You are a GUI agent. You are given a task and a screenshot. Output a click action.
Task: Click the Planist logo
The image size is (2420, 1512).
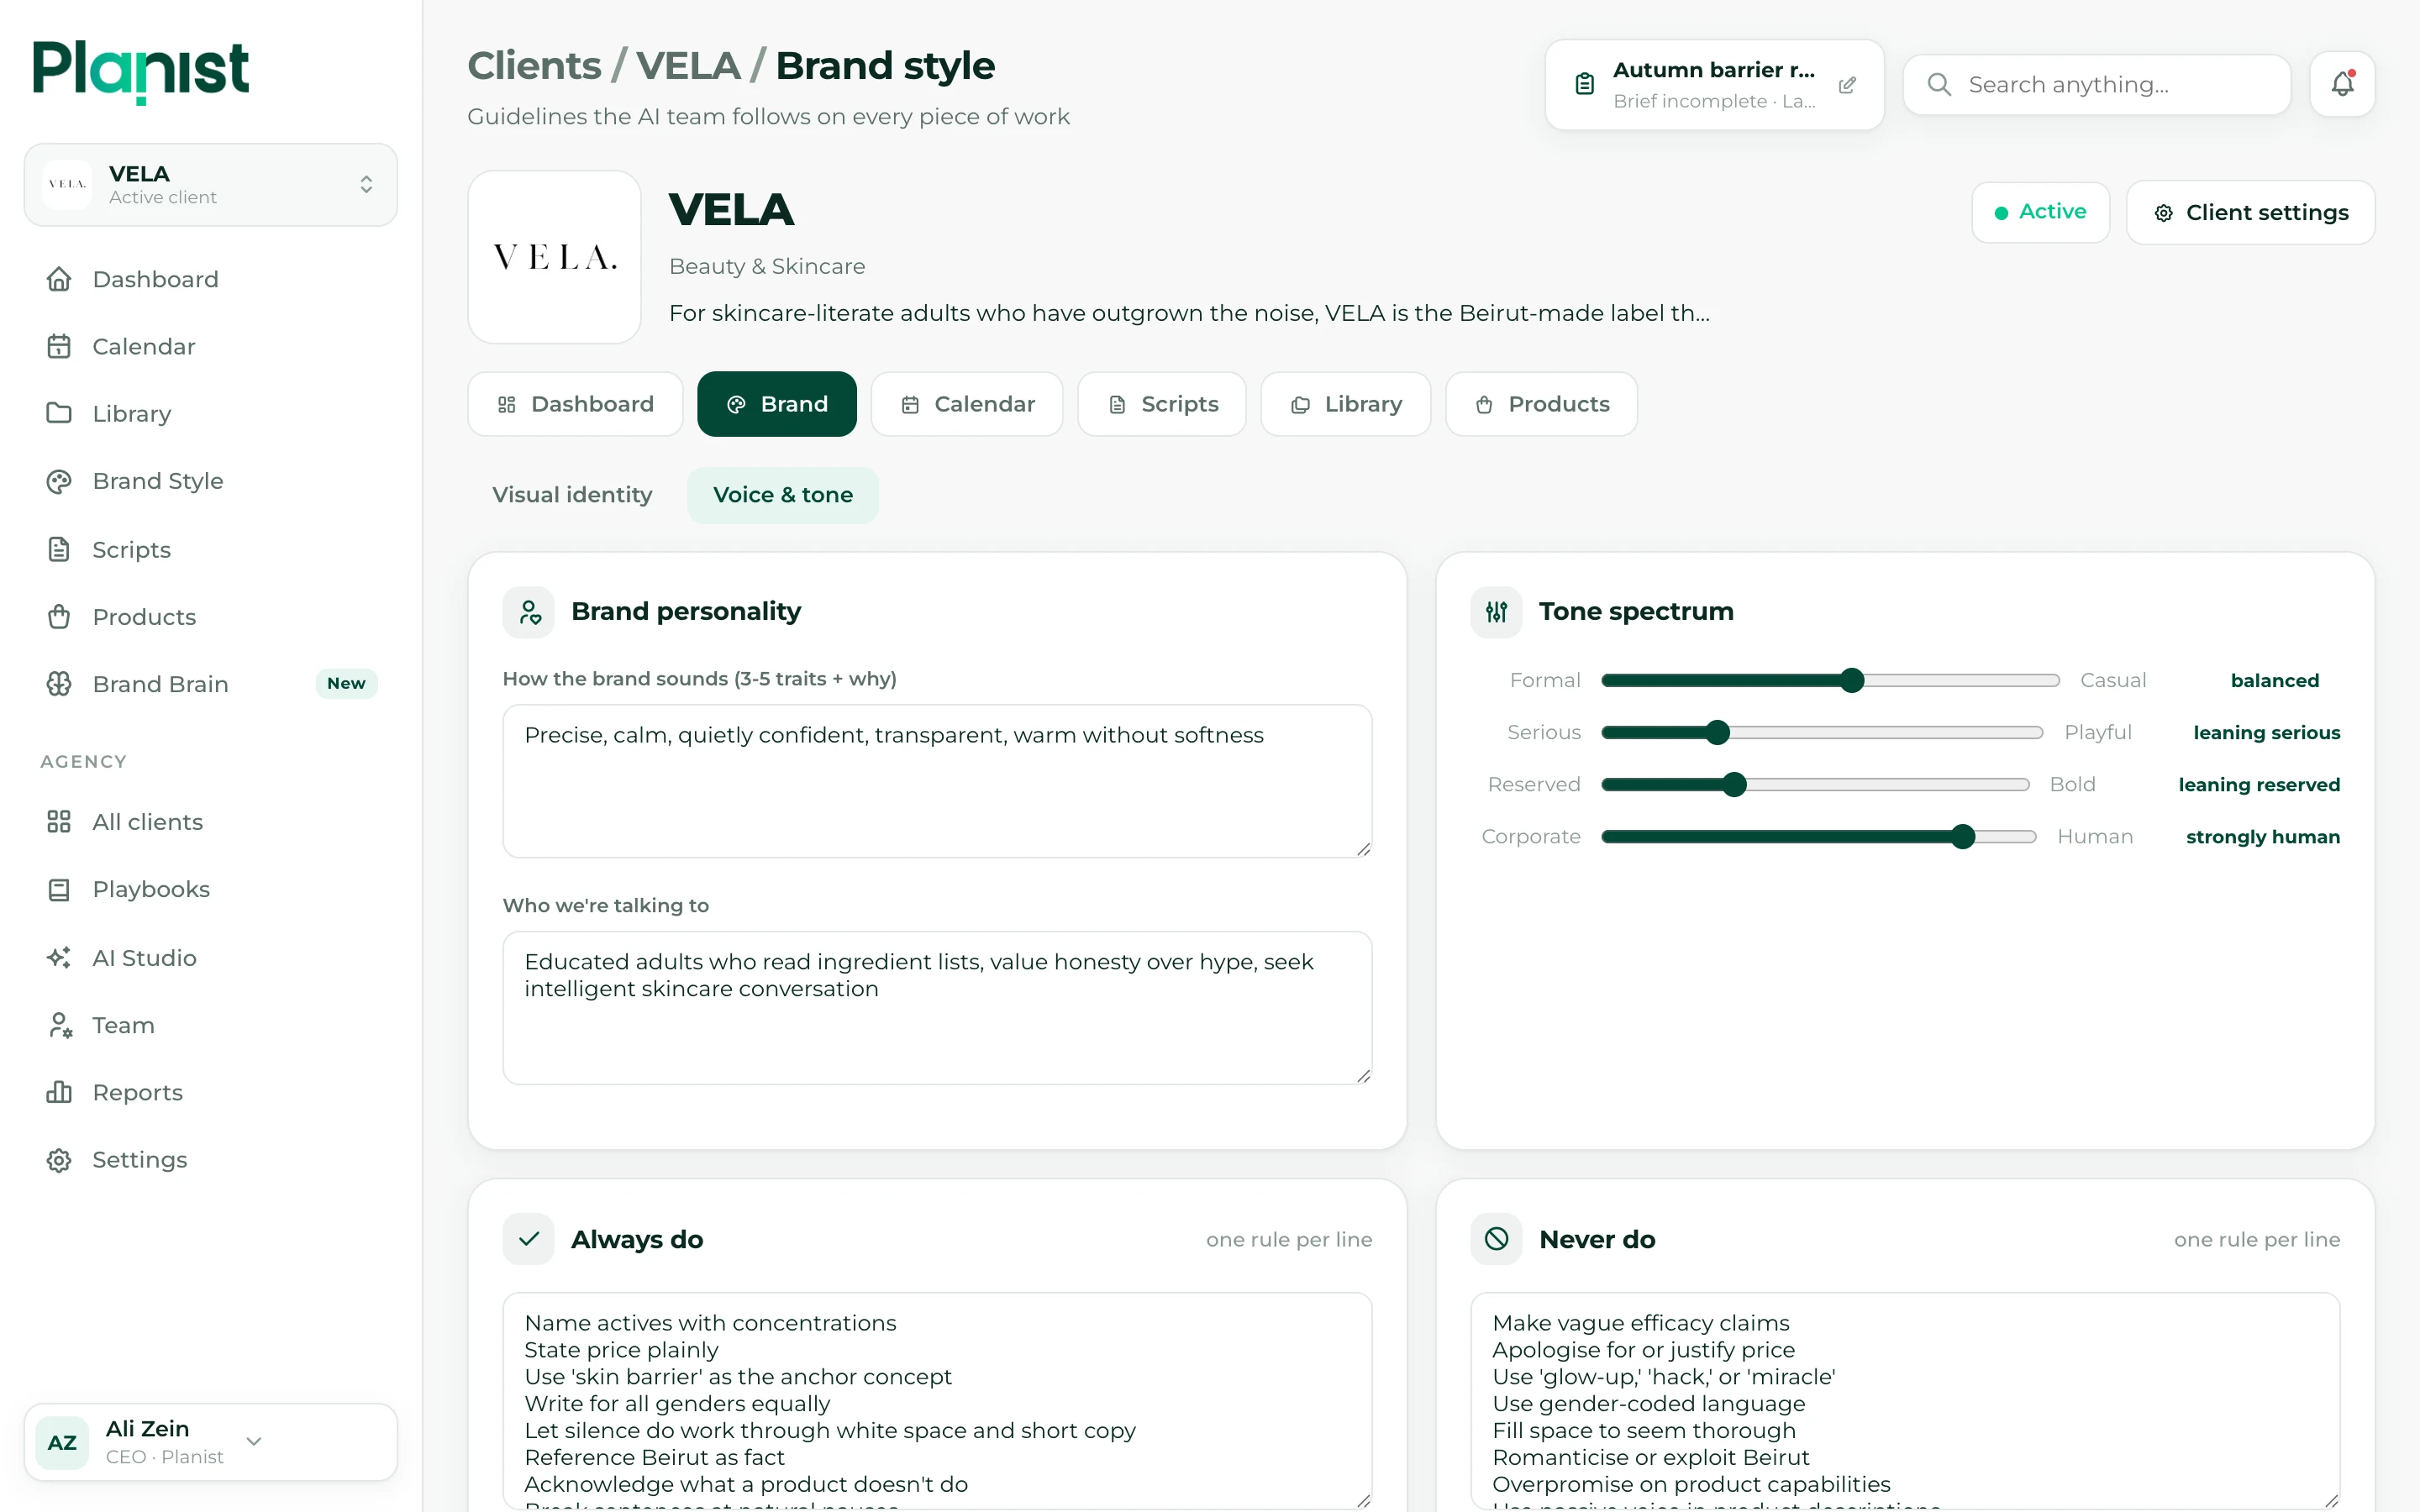141,71
